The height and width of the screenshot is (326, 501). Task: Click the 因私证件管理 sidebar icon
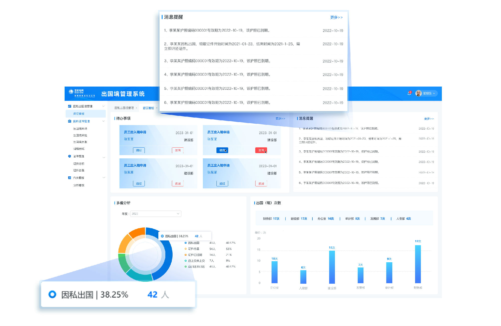tap(70, 121)
